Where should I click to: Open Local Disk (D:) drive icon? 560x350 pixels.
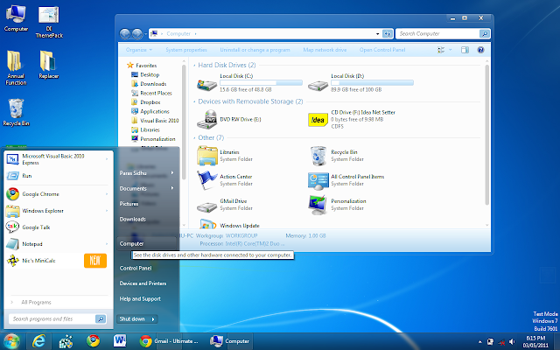pos(318,85)
